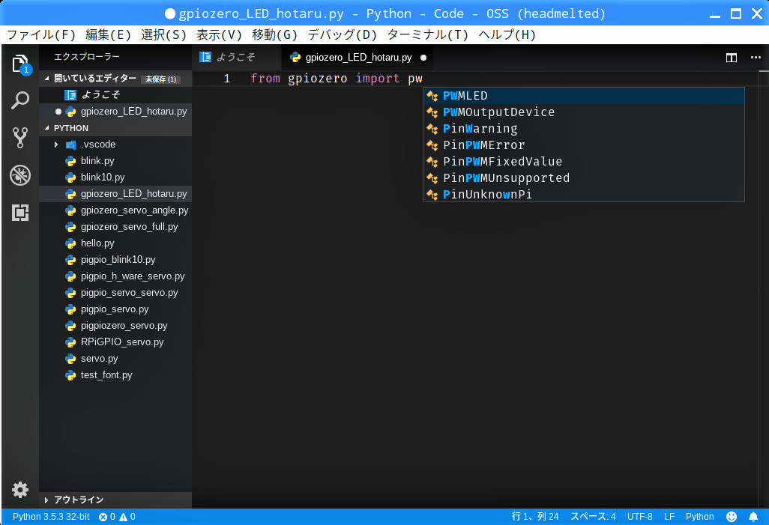Choose PinPWMFixedValue from suggestions
The height and width of the screenshot is (525, 769).
[x=584, y=162]
